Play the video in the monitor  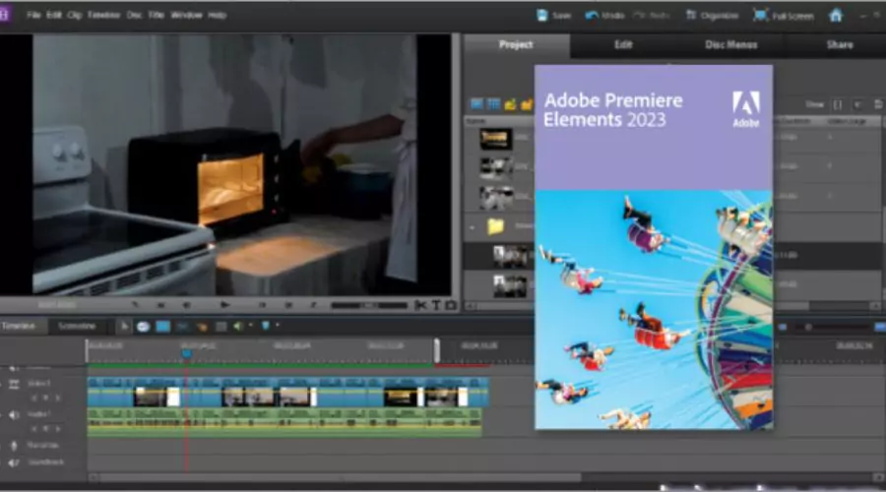point(224,305)
